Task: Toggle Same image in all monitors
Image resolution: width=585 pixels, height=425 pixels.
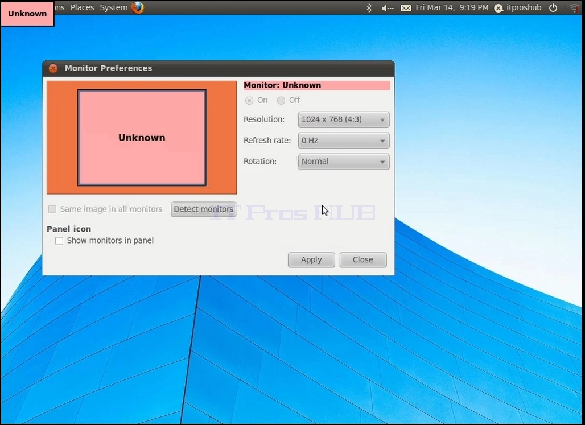Action: 52,209
